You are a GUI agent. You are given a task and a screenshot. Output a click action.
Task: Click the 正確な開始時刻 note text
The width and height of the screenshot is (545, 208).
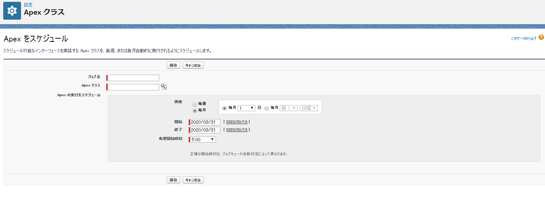point(239,154)
